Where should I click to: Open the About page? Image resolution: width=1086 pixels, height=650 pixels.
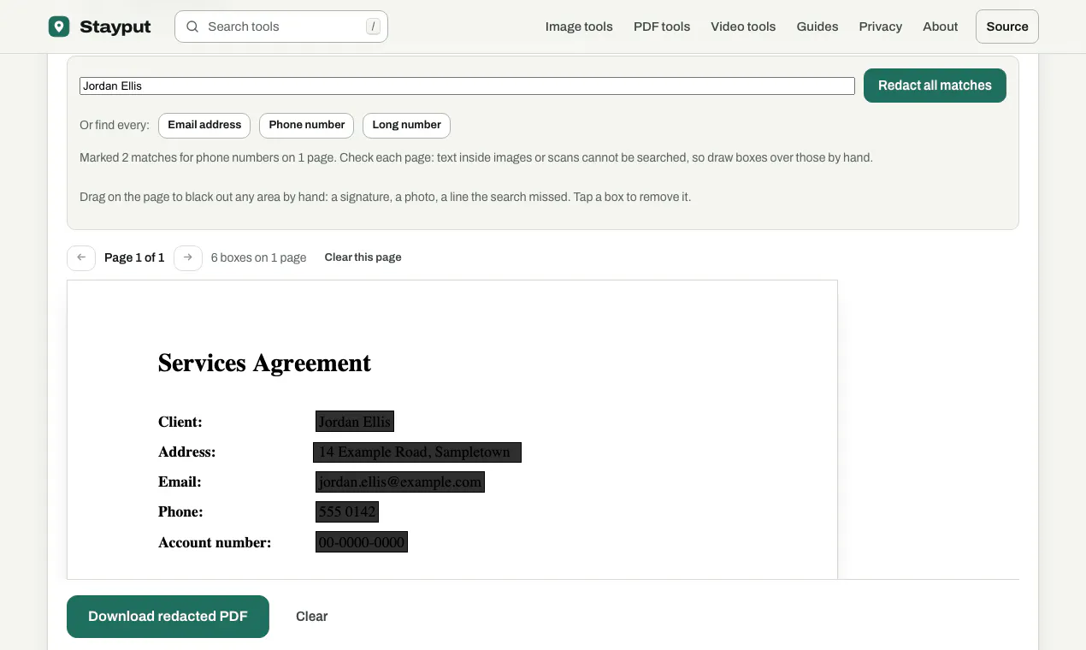coord(941,27)
